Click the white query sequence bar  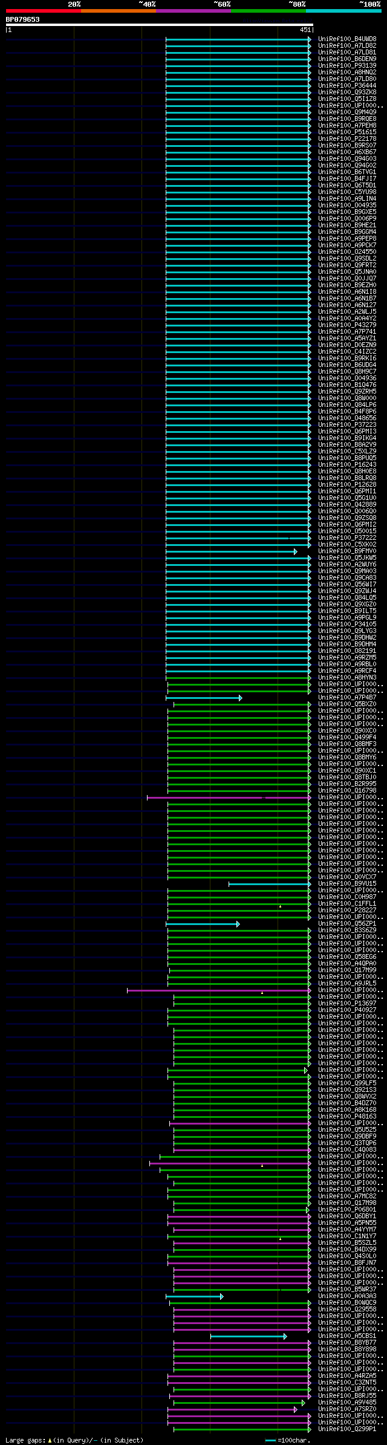coord(159,25)
